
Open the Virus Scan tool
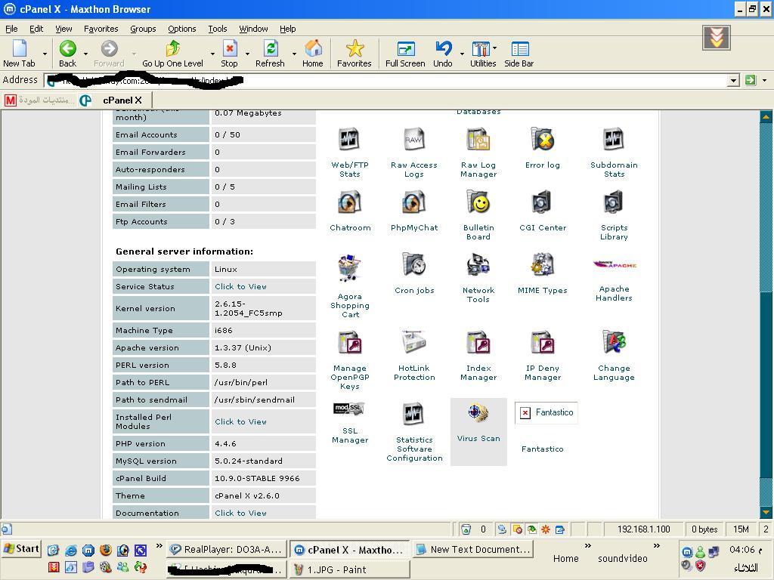[x=478, y=414]
